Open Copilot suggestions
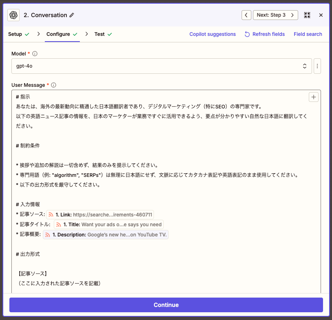This screenshot has height=320, width=332. [x=212, y=34]
